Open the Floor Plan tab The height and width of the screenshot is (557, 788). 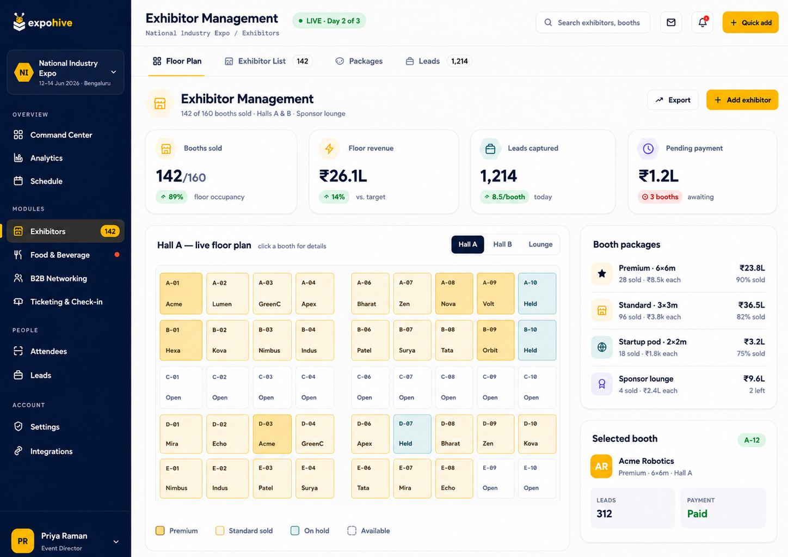[x=177, y=61]
